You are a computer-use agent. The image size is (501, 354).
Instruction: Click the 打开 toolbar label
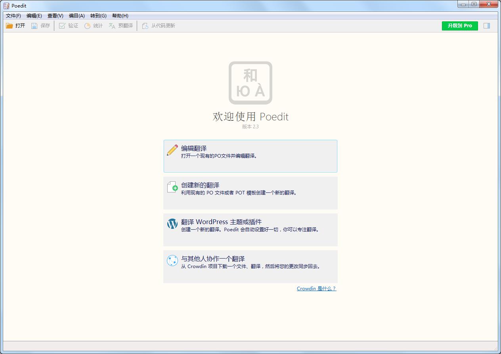click(20, 26)
